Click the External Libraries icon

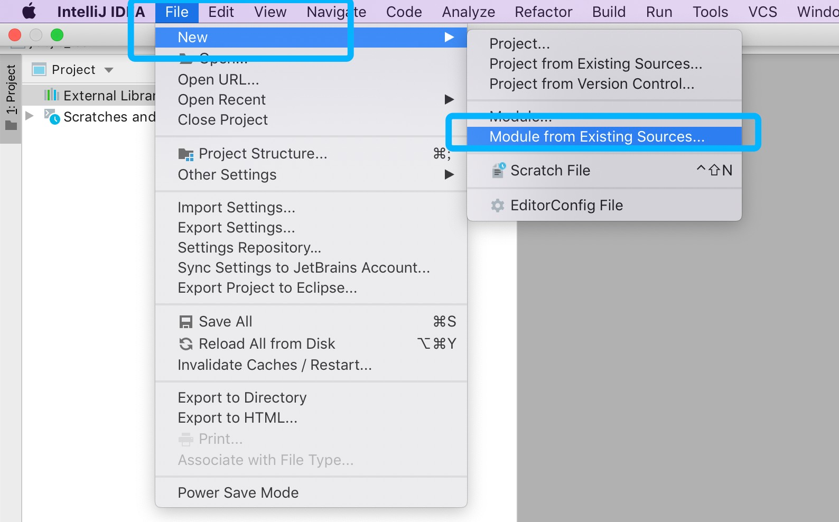(52, 96)
